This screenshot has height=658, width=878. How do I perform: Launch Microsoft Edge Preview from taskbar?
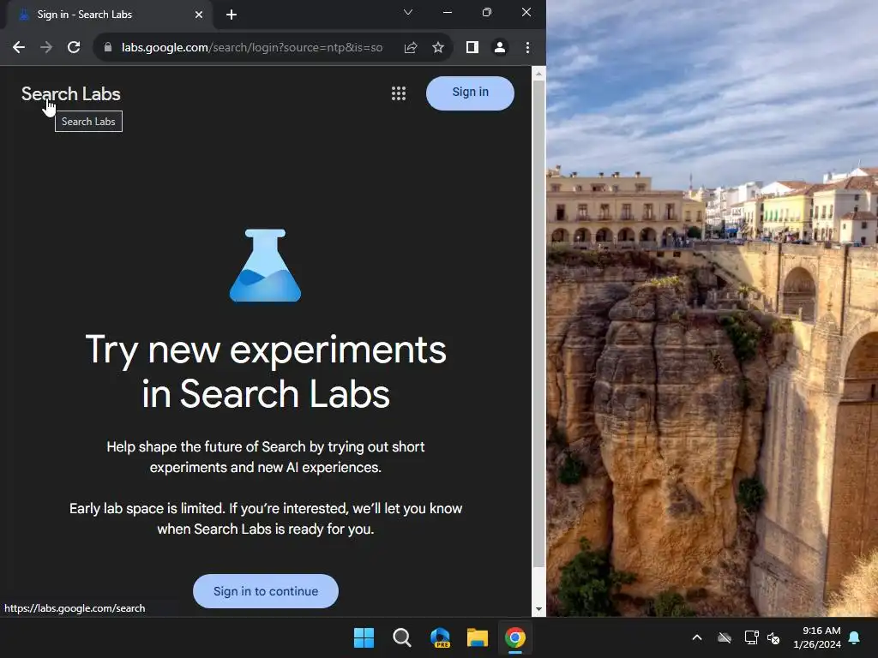pos(440,637)
